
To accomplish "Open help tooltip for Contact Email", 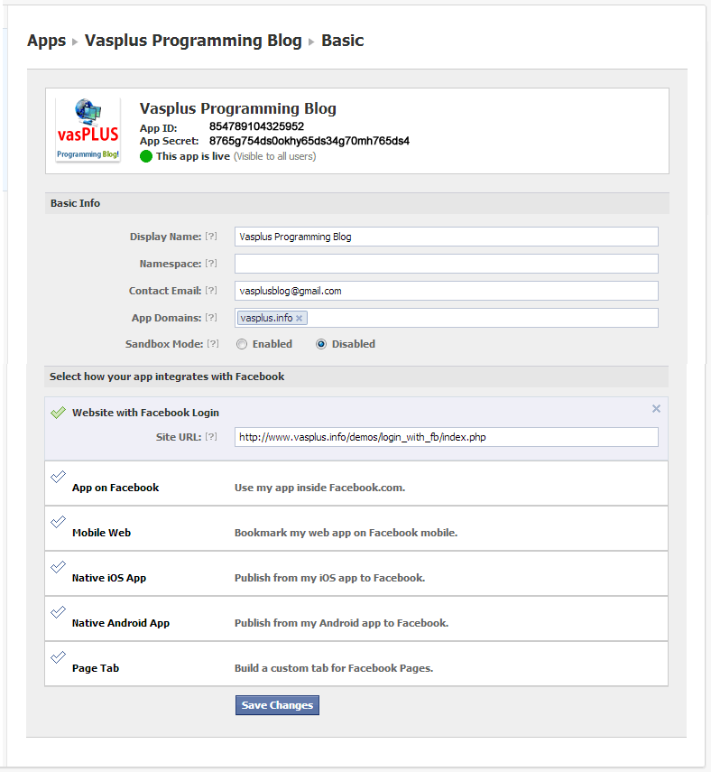I will click(211, 291).
